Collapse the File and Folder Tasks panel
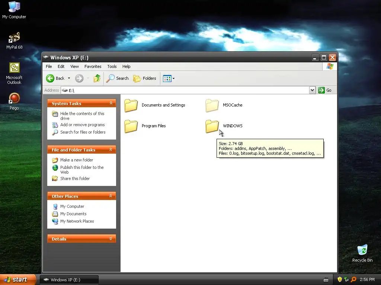The image size is (381, 285). click(111, 150)
